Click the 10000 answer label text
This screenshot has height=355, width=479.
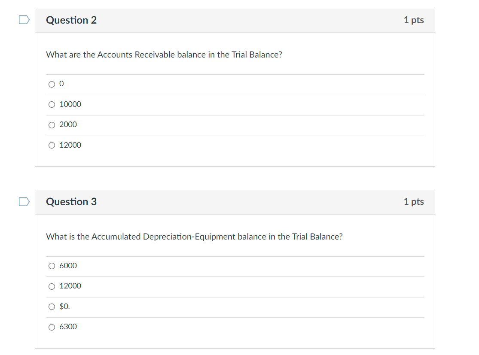click(70, 104)
